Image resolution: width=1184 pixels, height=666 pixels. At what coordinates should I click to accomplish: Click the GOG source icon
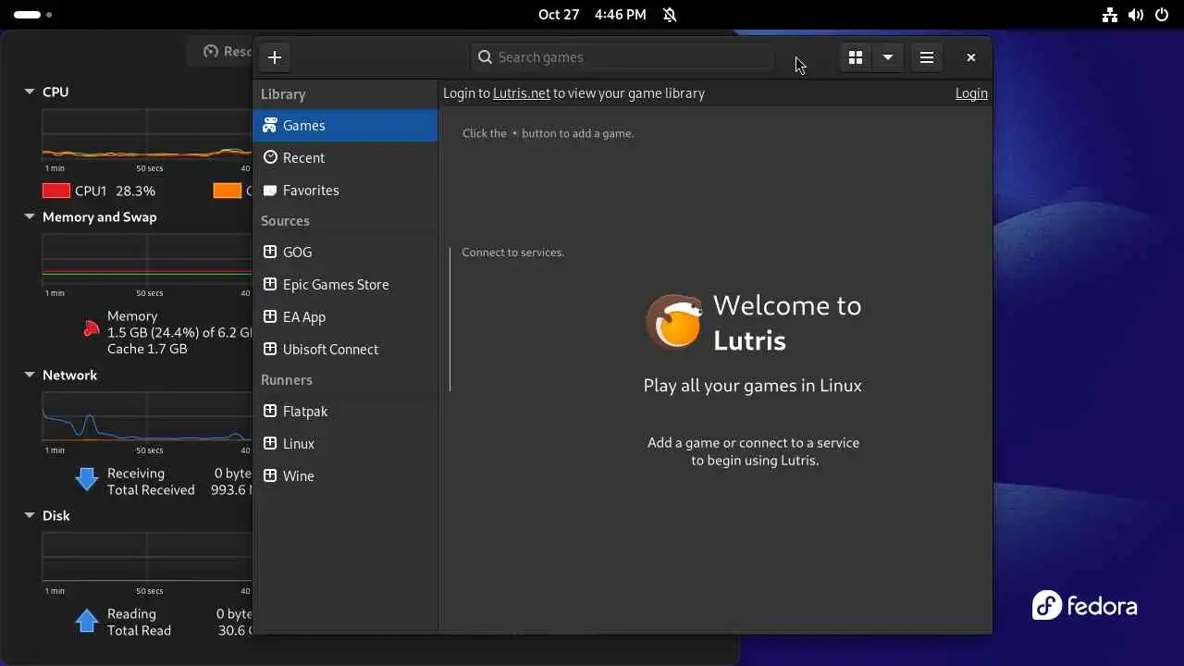[270, 252]
